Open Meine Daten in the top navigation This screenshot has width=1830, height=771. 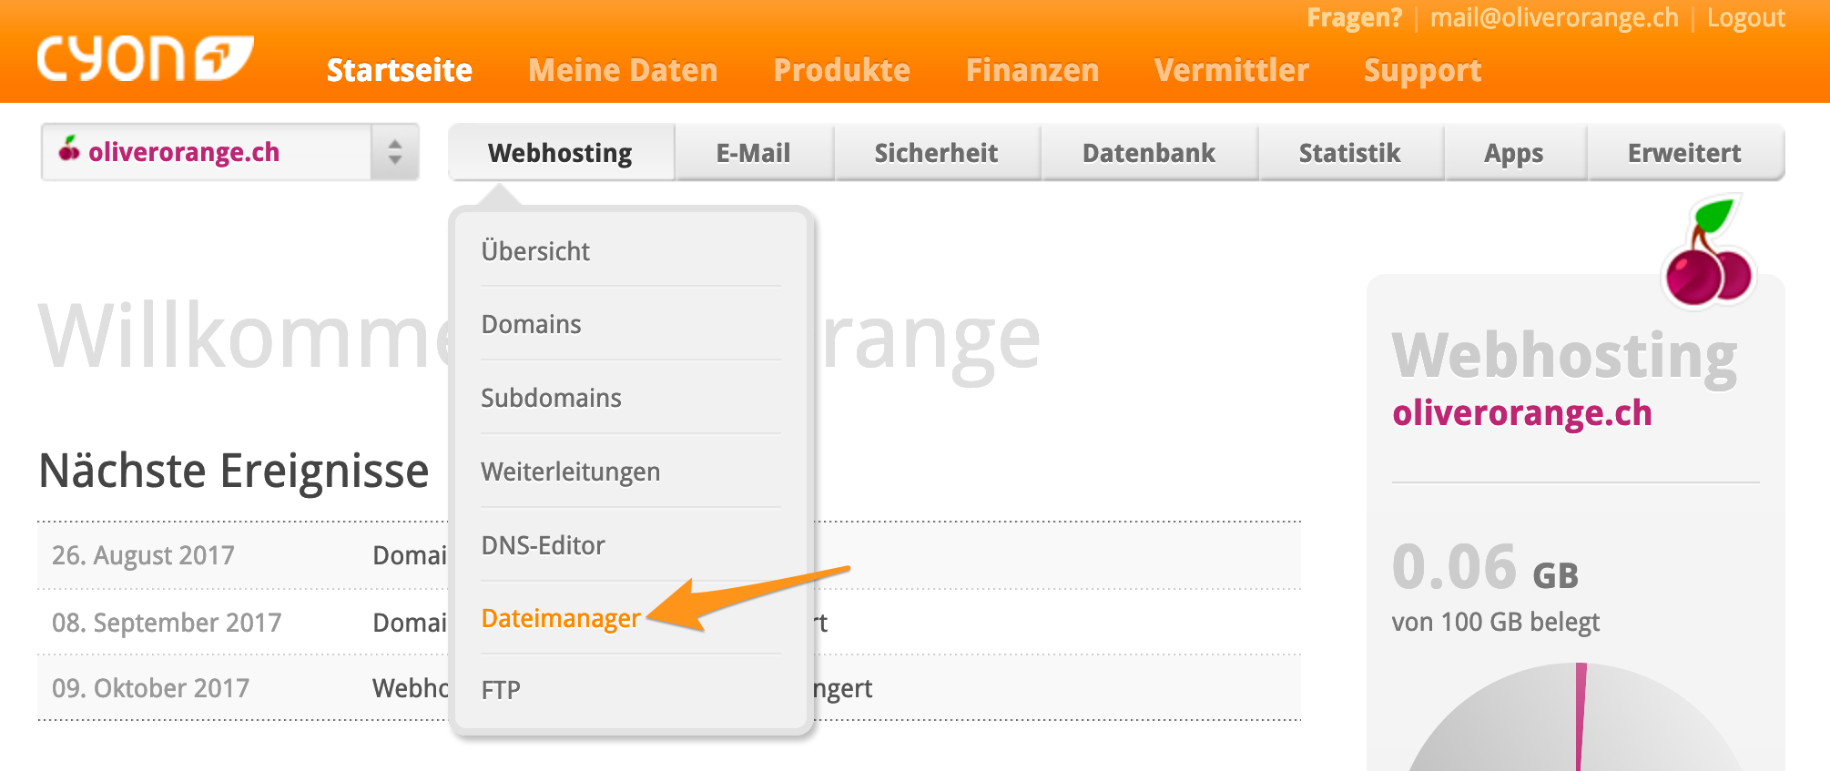[x=623, y=70]
